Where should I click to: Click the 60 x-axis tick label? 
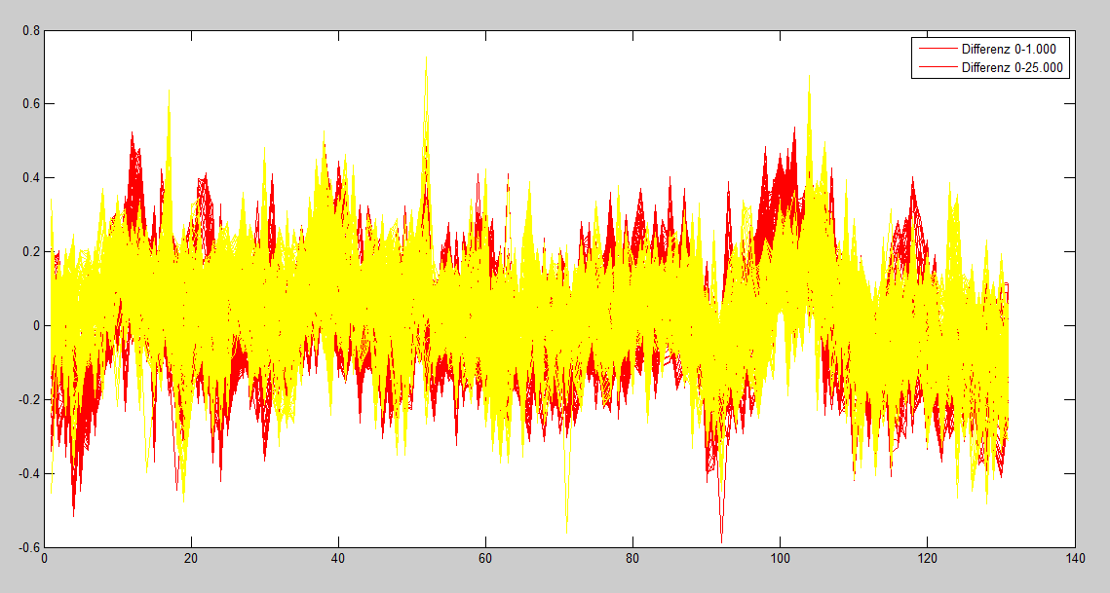(486, 560)
